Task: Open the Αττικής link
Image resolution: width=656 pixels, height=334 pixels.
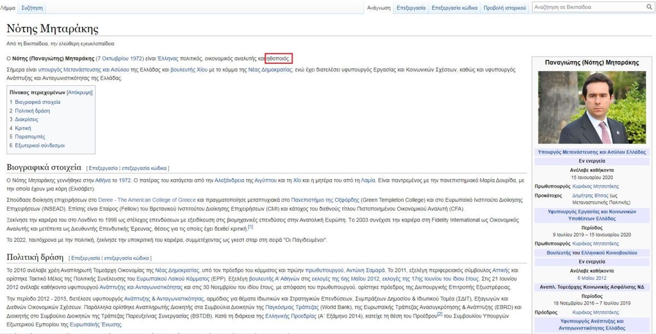Action: 501,270
